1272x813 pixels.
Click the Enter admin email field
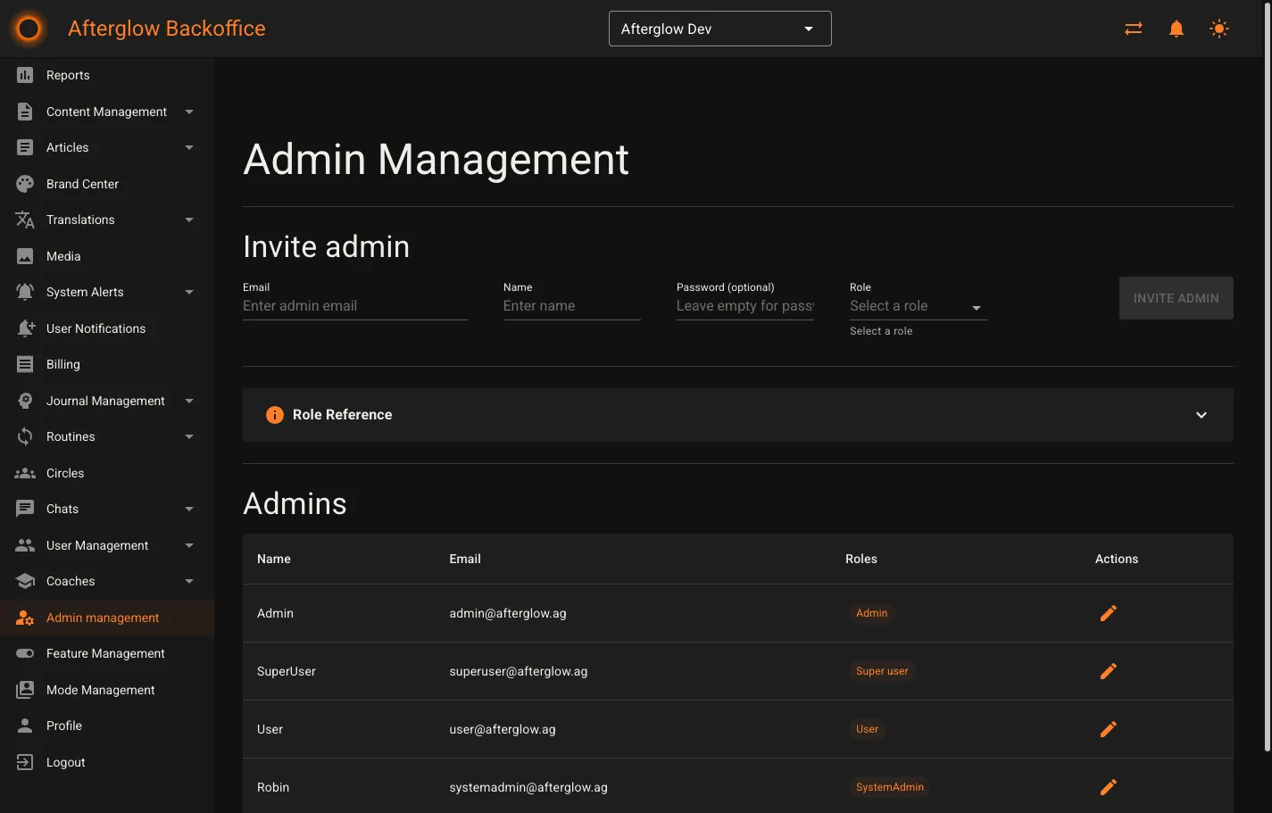click(x=354, y=305)
